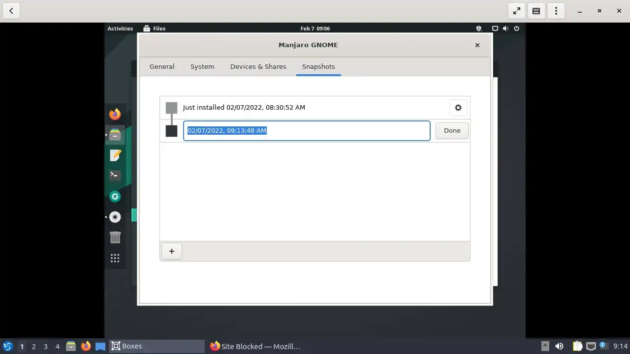The width and height of the screenshot is (630, 354).
Task: Open the Feb 7 09:06 clock menu
Action: [x=315, y=29]
